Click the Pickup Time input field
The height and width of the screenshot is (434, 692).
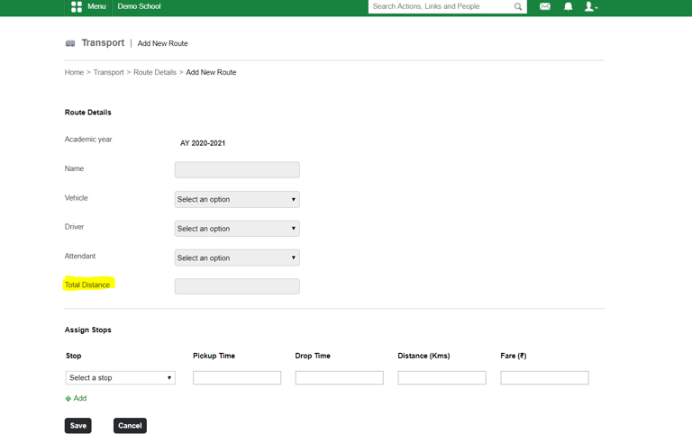click(237, 377)
